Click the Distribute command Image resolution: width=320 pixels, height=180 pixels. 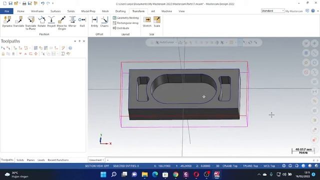pyautogui.click(x=121, y=28)
